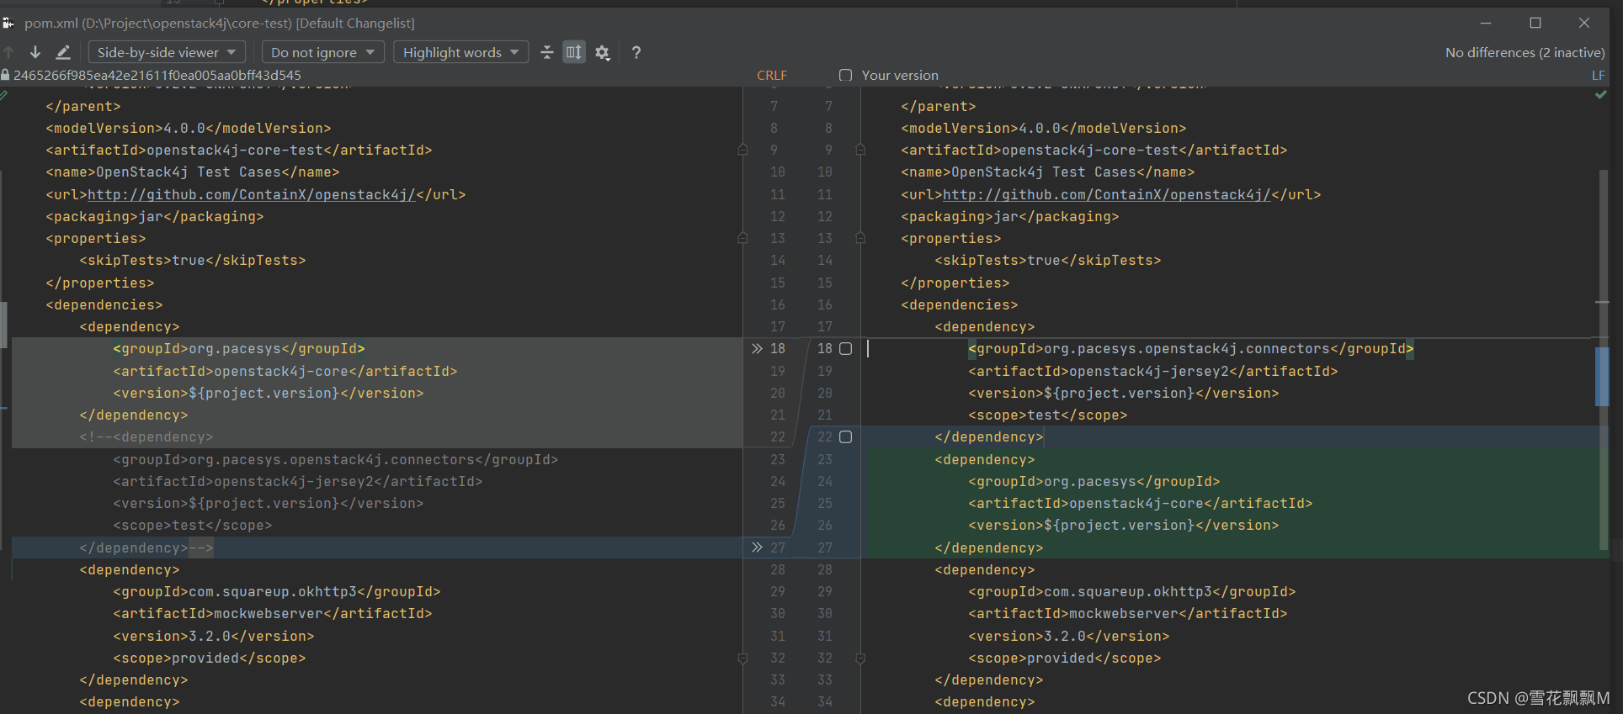This screenshot has width=1623, height=714.
Task: Tick checkbox at right line 18
Action: pos(846,348)
